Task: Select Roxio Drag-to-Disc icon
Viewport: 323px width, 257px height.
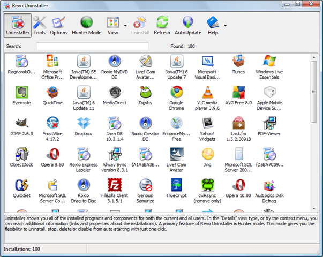Action: coord(84,185)
